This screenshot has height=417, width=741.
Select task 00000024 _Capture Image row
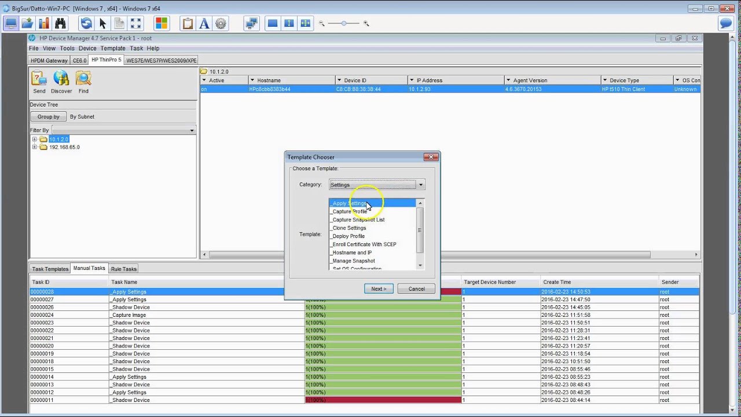(x=364, y=315)
